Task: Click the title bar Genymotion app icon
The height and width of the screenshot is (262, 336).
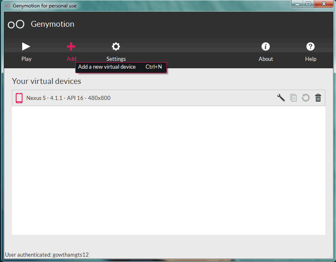Action: click(7, 6)
